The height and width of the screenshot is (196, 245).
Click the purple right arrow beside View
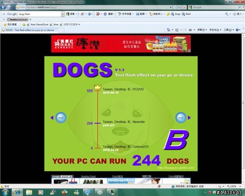[189, 118]
